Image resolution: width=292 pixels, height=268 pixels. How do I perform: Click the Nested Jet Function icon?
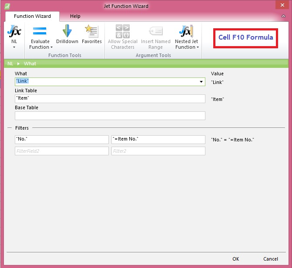186,31
